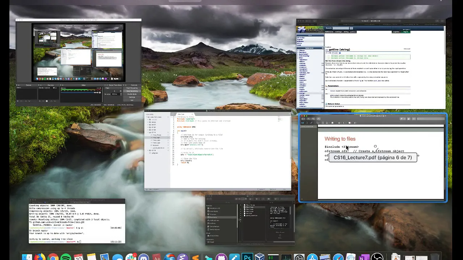
Task: Open the Fade transition dropdown in OBS
Action: (113, 88)
